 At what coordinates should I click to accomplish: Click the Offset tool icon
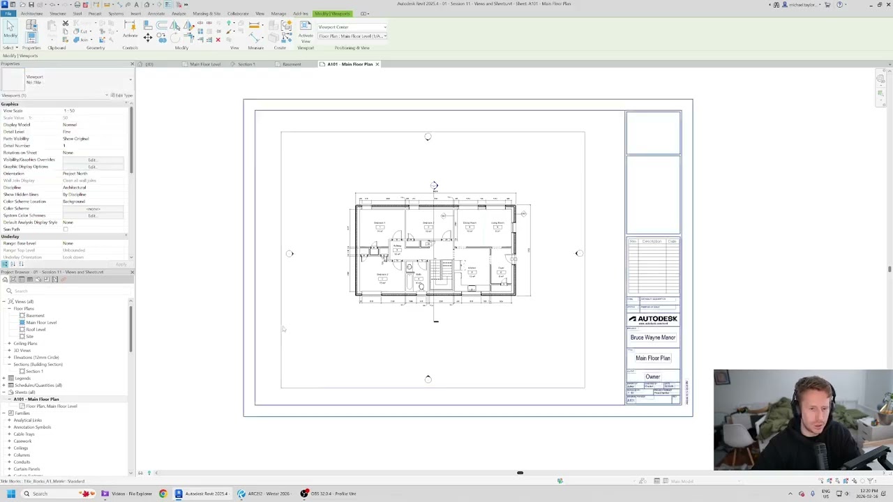(162, 25)
